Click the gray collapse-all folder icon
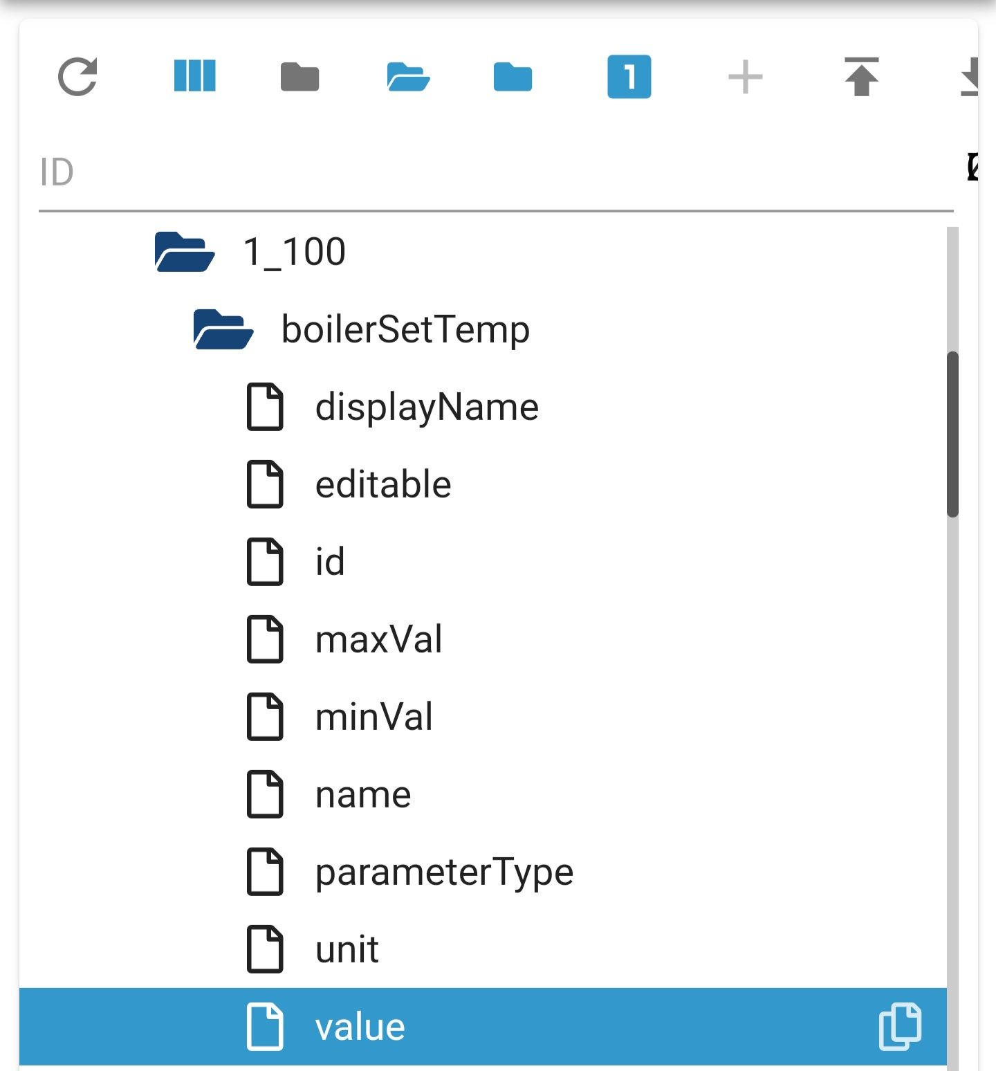 299,76
